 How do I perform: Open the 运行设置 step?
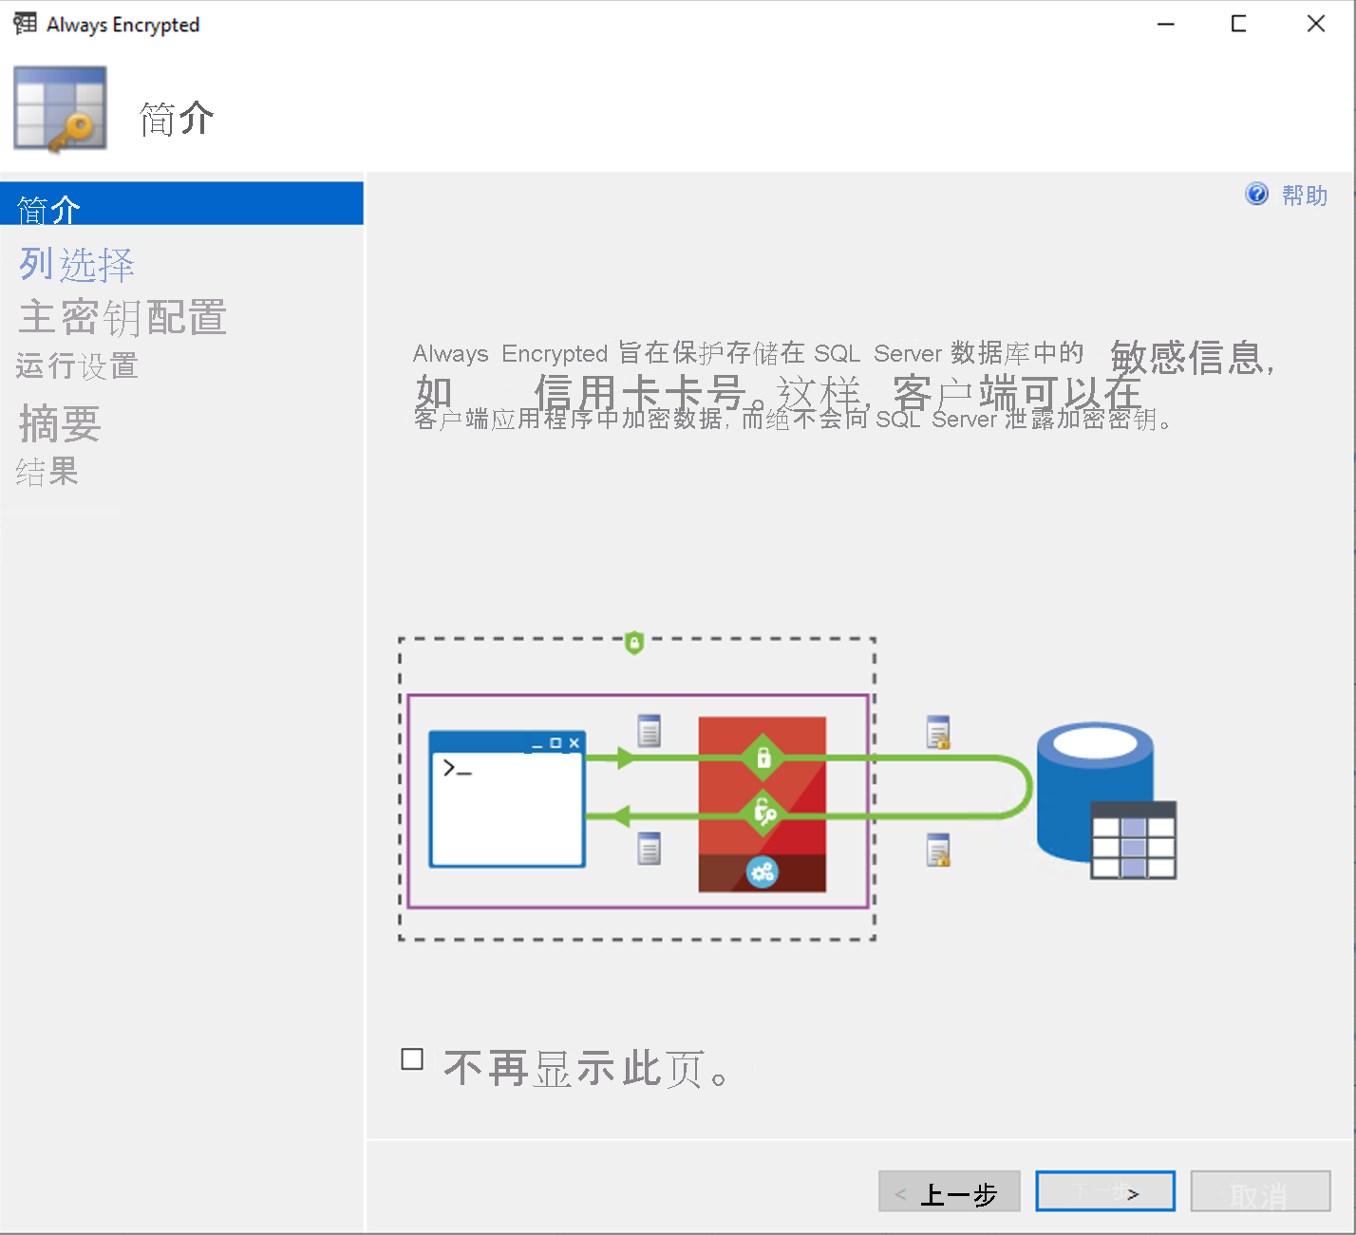tap(77, 366)
